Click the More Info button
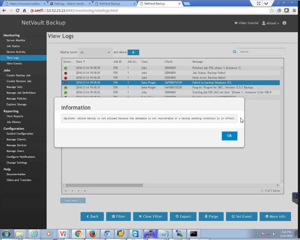Viewport: 300px width, 240px height. [x=275, y=216]
